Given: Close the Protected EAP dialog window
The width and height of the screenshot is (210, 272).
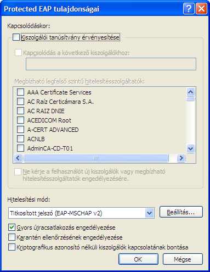Looking at the screenshot, I should click(x=201, y=9).
